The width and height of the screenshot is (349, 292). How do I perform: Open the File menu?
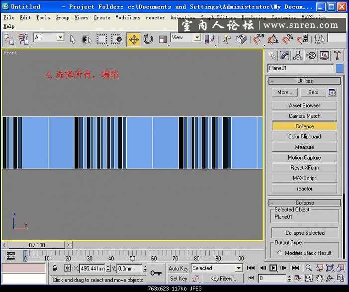(x=9, y=17)
